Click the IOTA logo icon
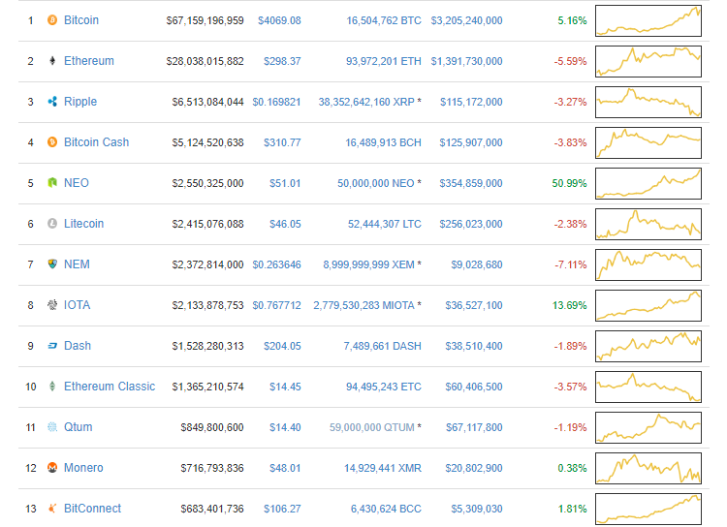 [x=51, y=305]
